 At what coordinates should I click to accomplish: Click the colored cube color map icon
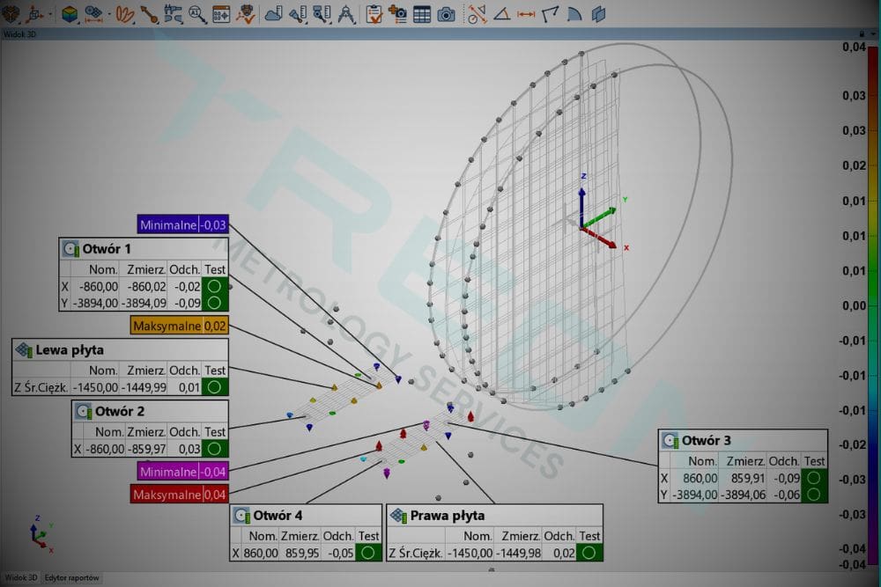pos(70,13)
